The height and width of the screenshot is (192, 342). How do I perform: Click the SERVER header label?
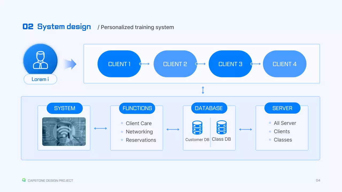(x=282, y=108)
